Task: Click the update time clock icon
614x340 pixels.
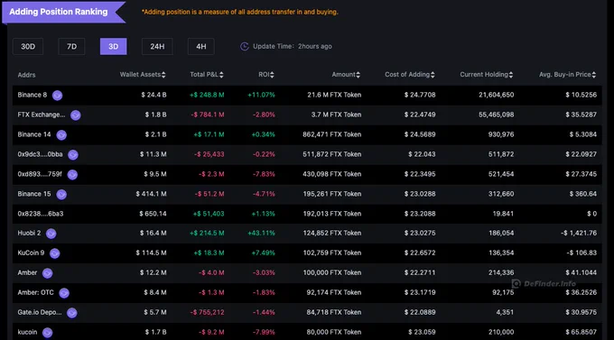Action: (x=245, y=47)
